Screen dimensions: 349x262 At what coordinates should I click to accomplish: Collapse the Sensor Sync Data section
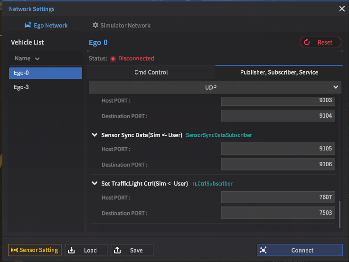[94, 135]
